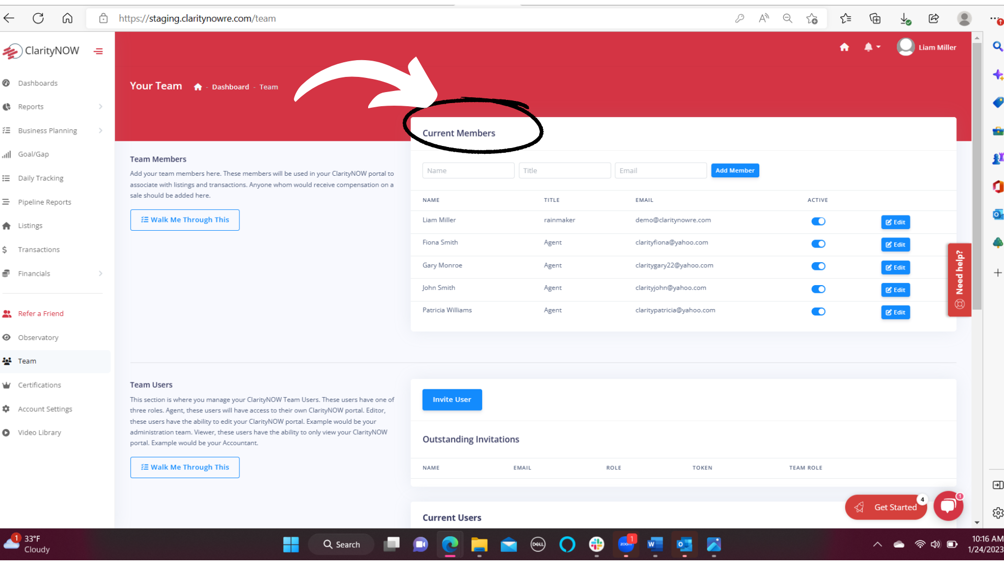Click the Team icon in sidebar
This screenshot has width=1004, height=565.
click(8, 360)
